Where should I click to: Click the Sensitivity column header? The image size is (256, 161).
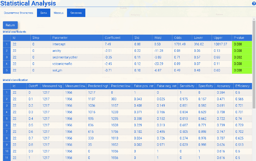click(x=186, y=86)
